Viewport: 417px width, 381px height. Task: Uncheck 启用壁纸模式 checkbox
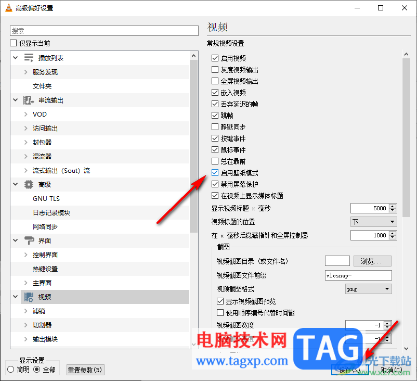click(215, 172)
